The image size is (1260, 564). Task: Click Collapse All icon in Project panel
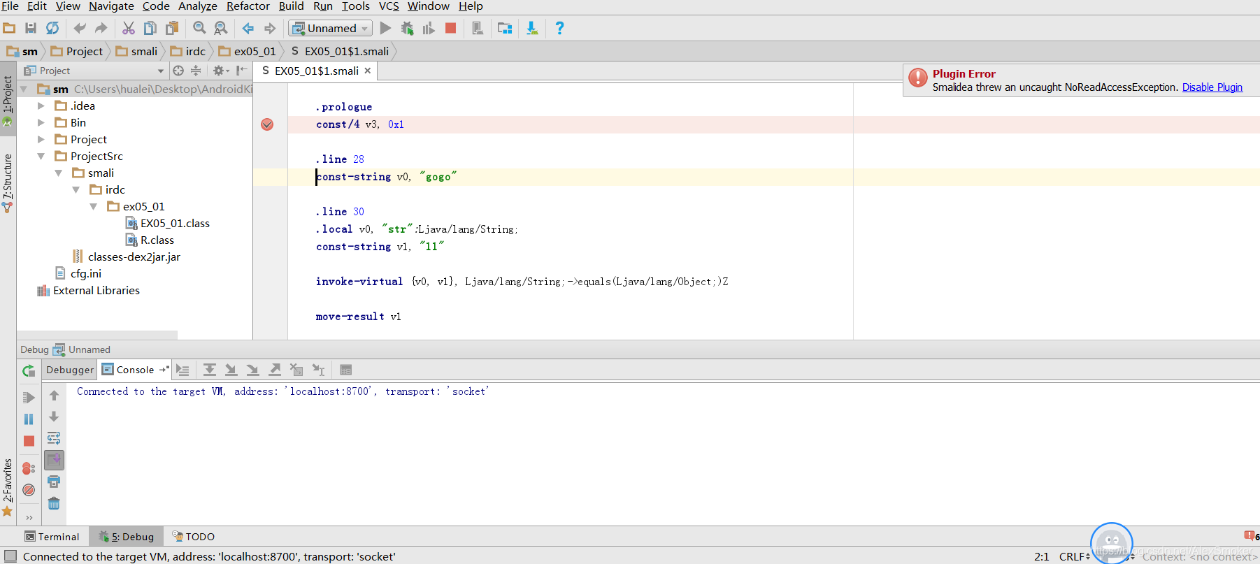[196, 71]
